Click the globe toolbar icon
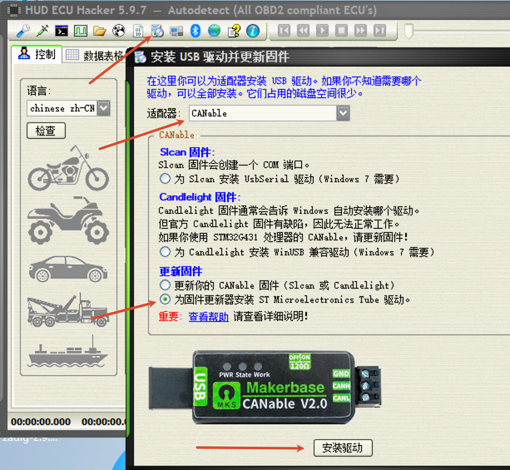 click(x=214, y=30)
